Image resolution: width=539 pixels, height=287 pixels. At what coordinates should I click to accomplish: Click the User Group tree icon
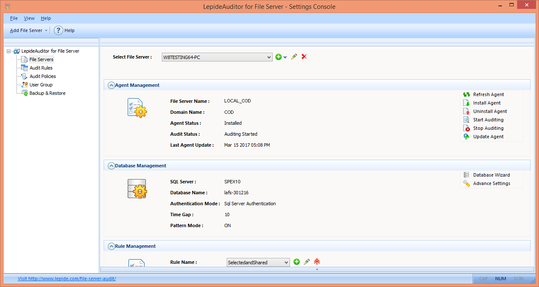pyautogui.click(x=25, y=85)
